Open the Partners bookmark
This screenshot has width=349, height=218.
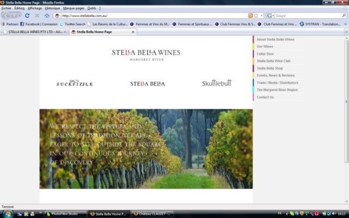[x=10, y=24]
